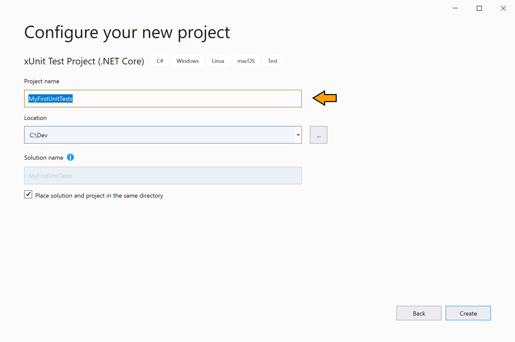
Task: Select the C# language tag
Action: 160,61
